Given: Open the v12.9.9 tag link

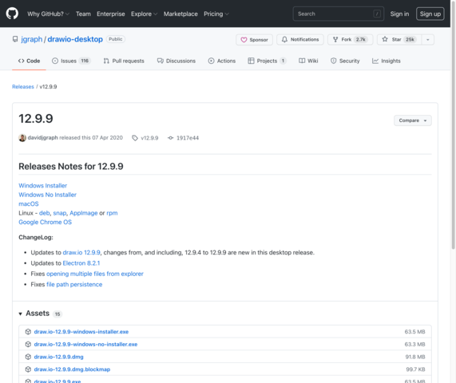Looking at the screenshot, I should [149, 138].
